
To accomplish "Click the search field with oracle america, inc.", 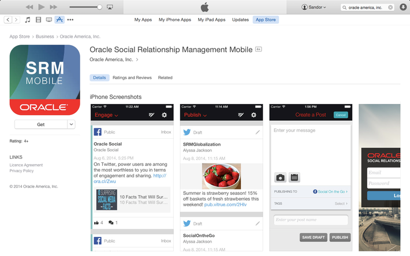I will [367, 8].
